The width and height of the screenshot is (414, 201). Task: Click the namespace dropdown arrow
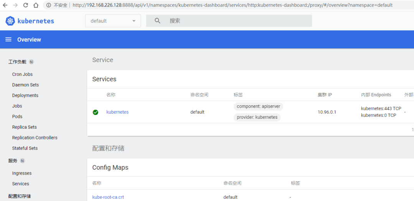pyautogui.click(x=134, y=21)
